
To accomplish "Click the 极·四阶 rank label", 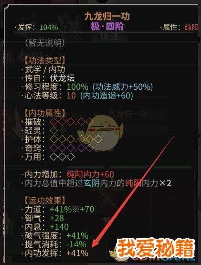I will pos(107,27).
